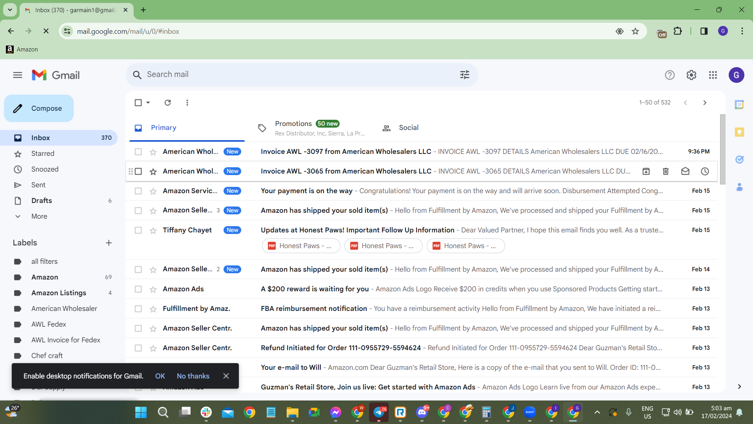Expand the More folders list
This screenshot has height=424, width=753.
coord(39,216)
